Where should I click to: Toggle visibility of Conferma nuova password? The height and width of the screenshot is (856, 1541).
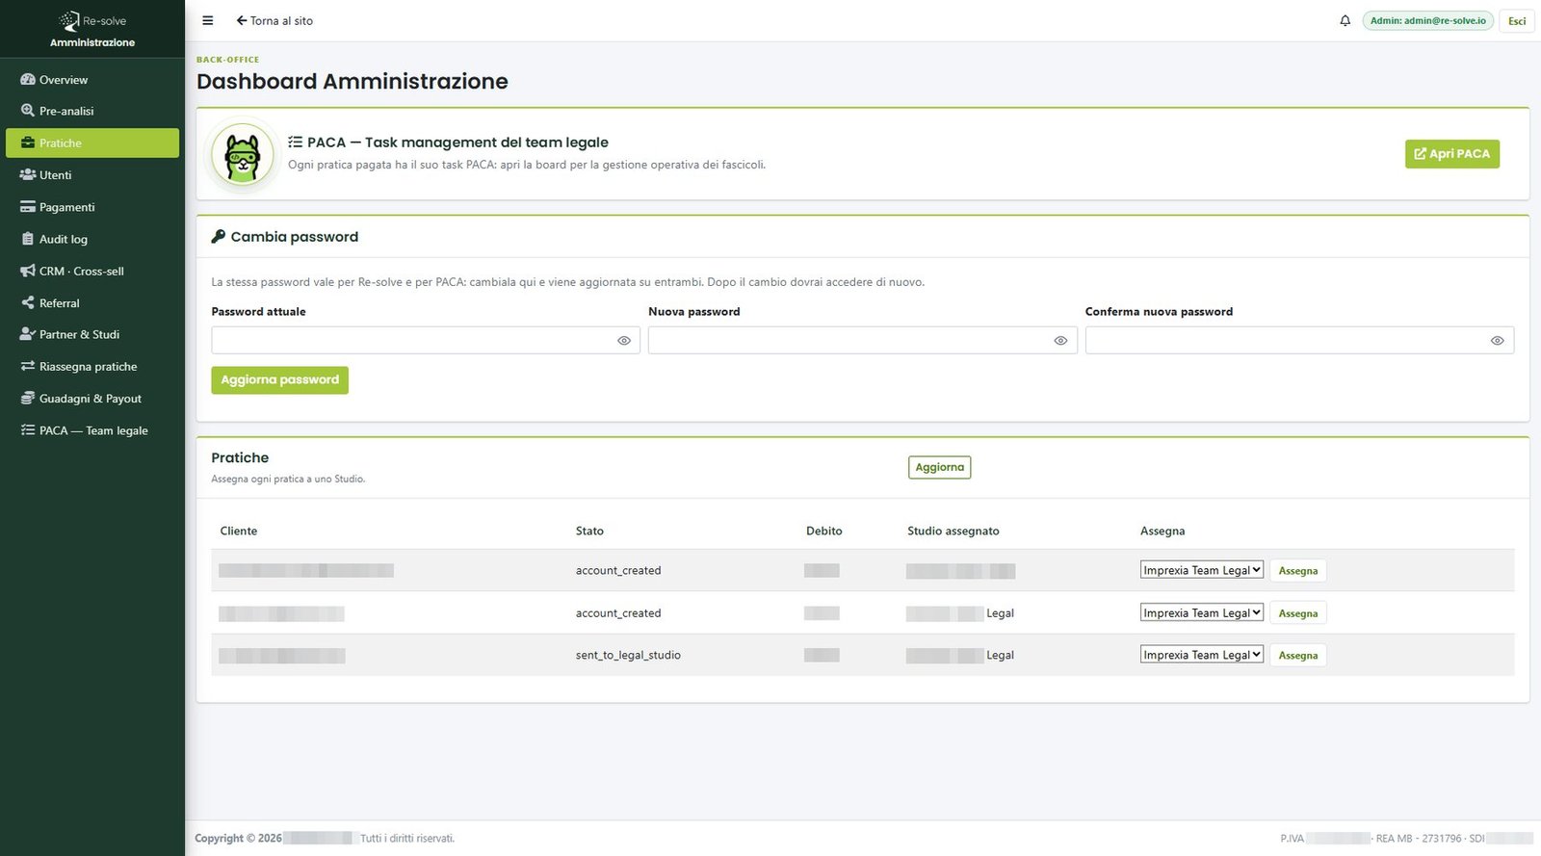click(x=1497, y=341)
